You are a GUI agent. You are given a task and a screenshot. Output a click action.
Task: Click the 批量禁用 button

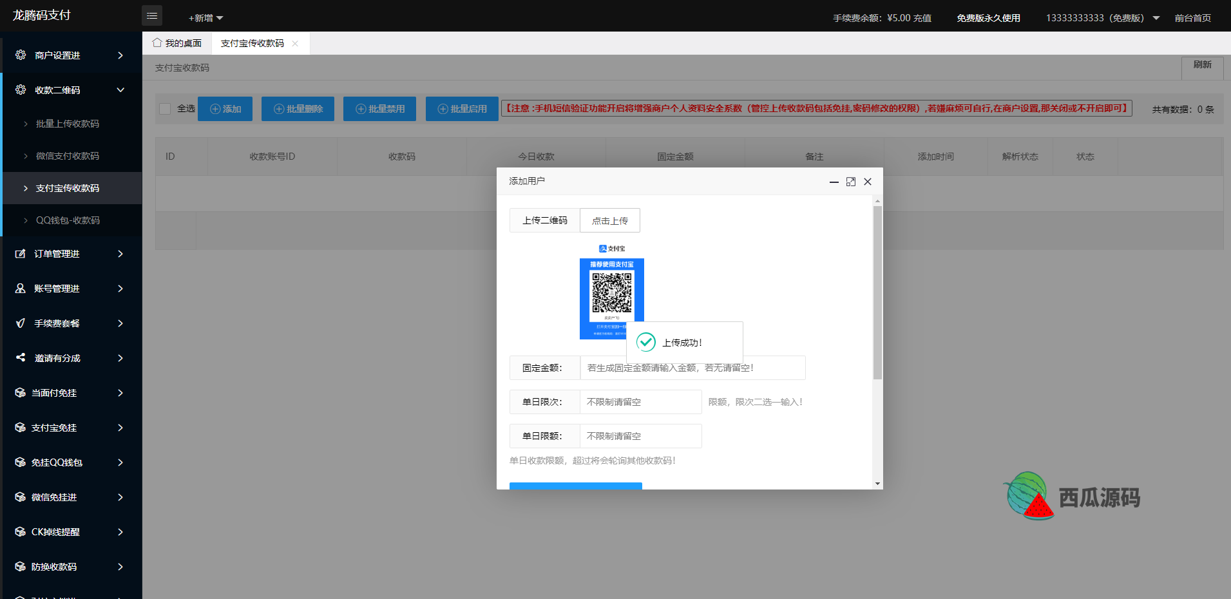(x=379, y=109)
